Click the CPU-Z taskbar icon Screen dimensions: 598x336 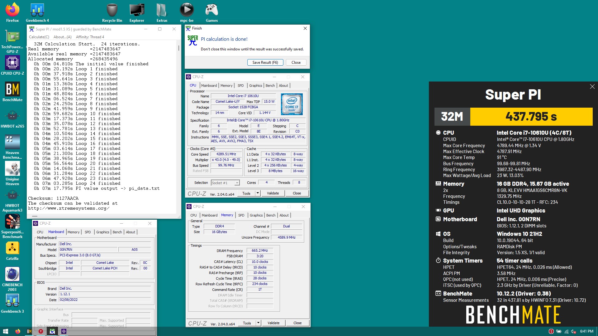coord(64,331)
